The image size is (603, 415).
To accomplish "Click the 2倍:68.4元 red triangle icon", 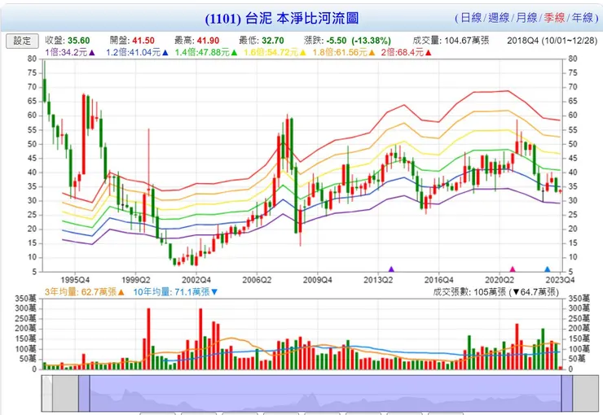I will [428, 53].
